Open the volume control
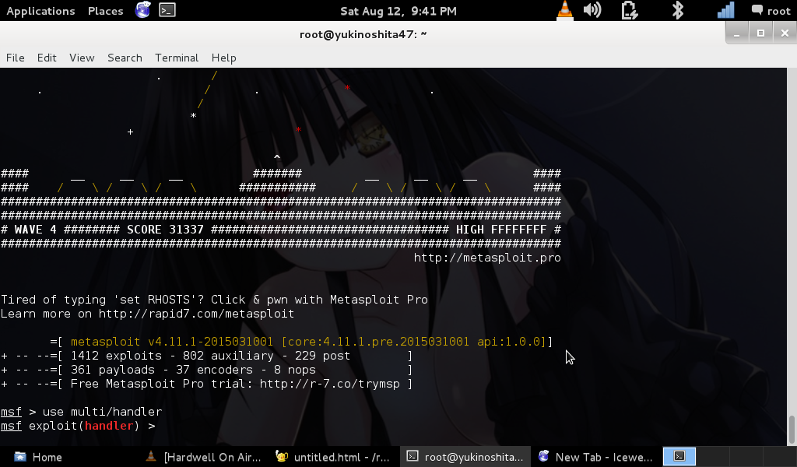The image size is (797, 467). point(592,10)
